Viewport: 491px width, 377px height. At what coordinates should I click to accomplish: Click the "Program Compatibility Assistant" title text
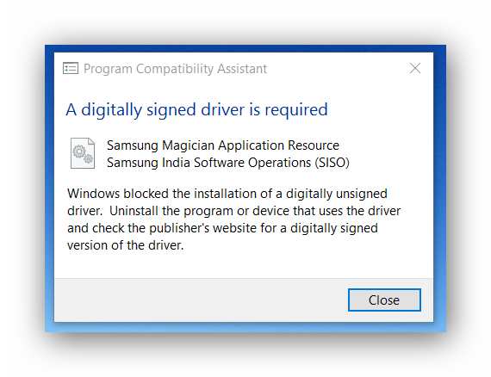(x=175, y=69)
